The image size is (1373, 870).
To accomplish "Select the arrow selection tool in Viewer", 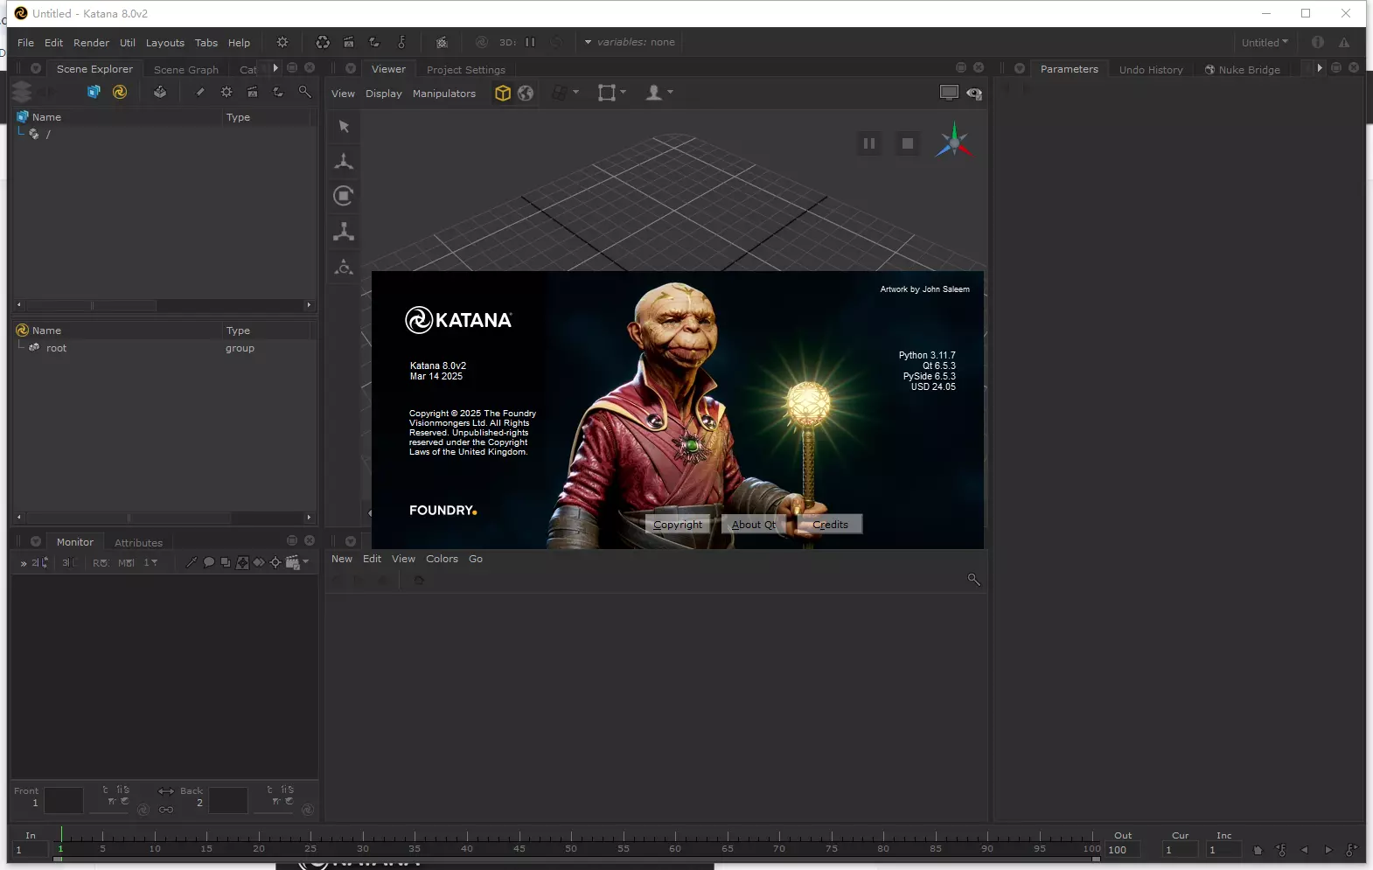I will 344,127.
